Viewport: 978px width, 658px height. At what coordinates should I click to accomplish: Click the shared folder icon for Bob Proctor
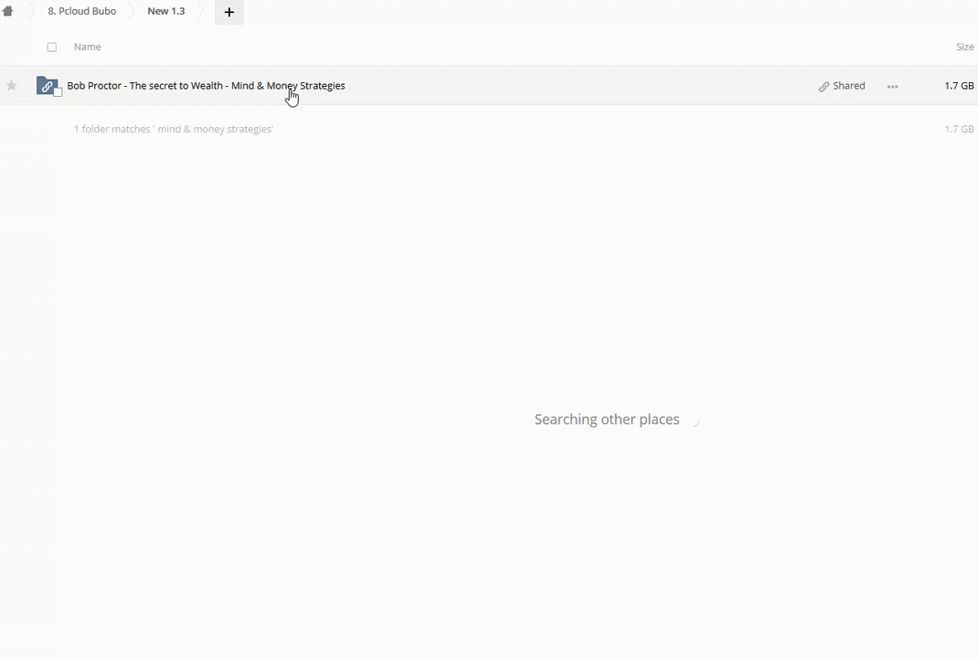point(46,86)
